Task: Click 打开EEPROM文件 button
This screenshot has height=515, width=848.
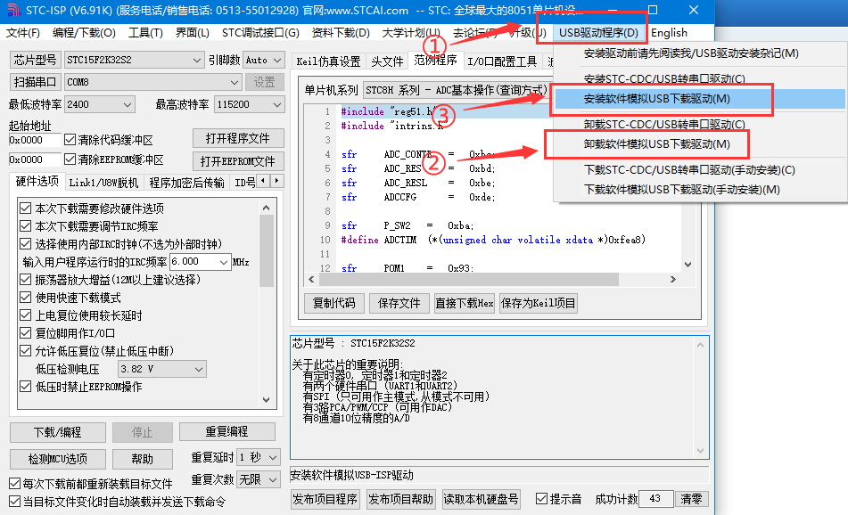Action: (238, 161)
